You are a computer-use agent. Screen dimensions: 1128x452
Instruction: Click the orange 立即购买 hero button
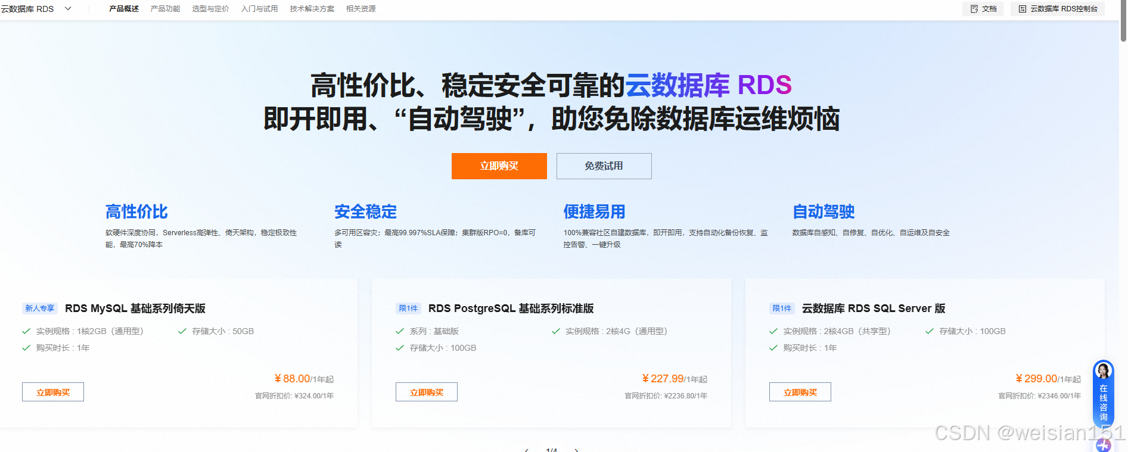click(x=499, y=166)
